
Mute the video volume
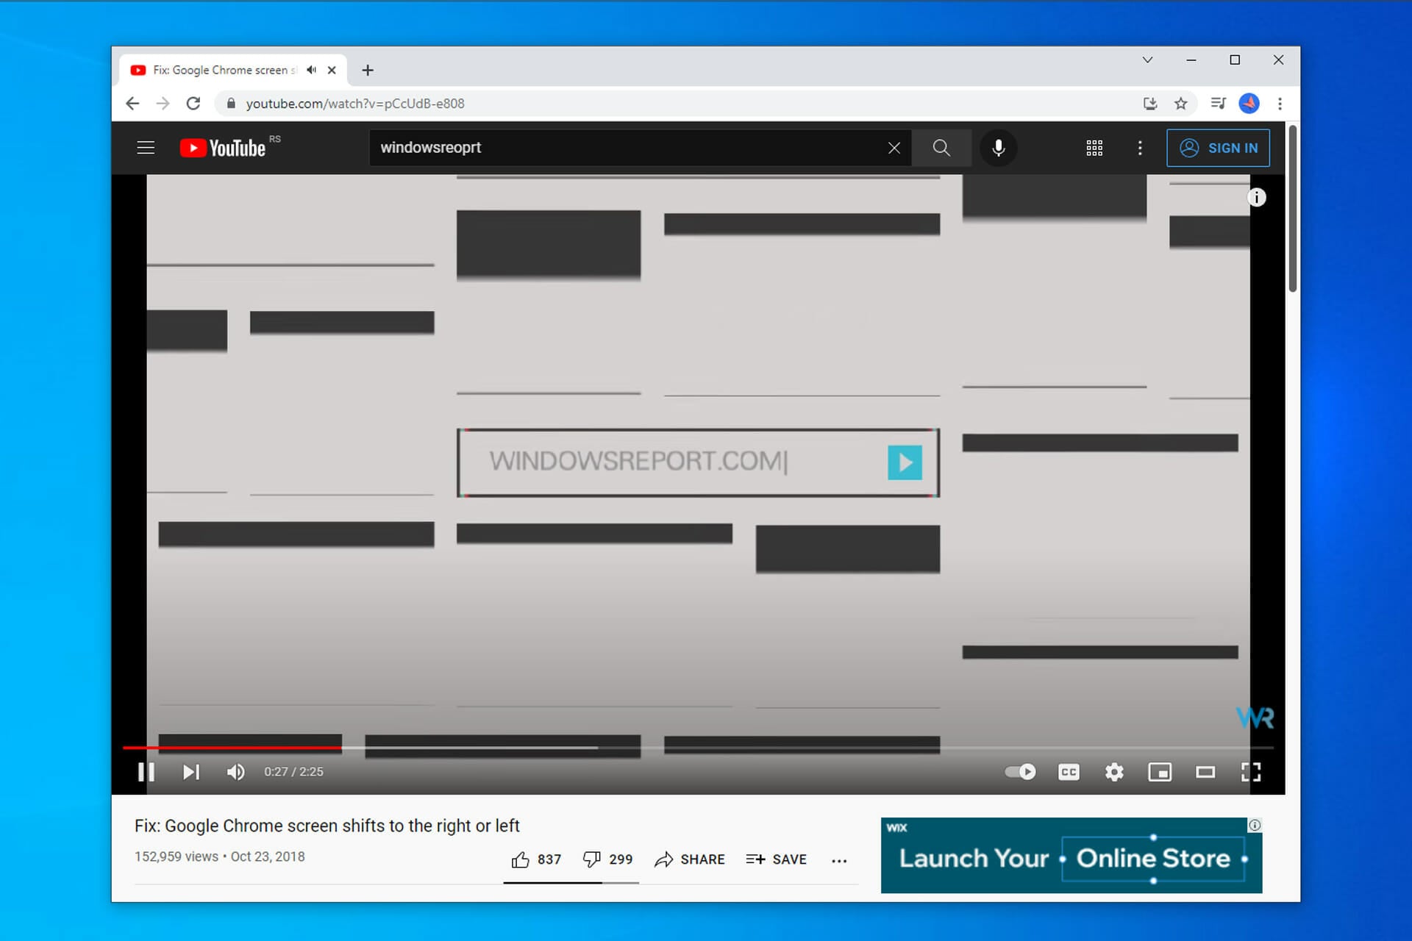(x=235, y=772)
